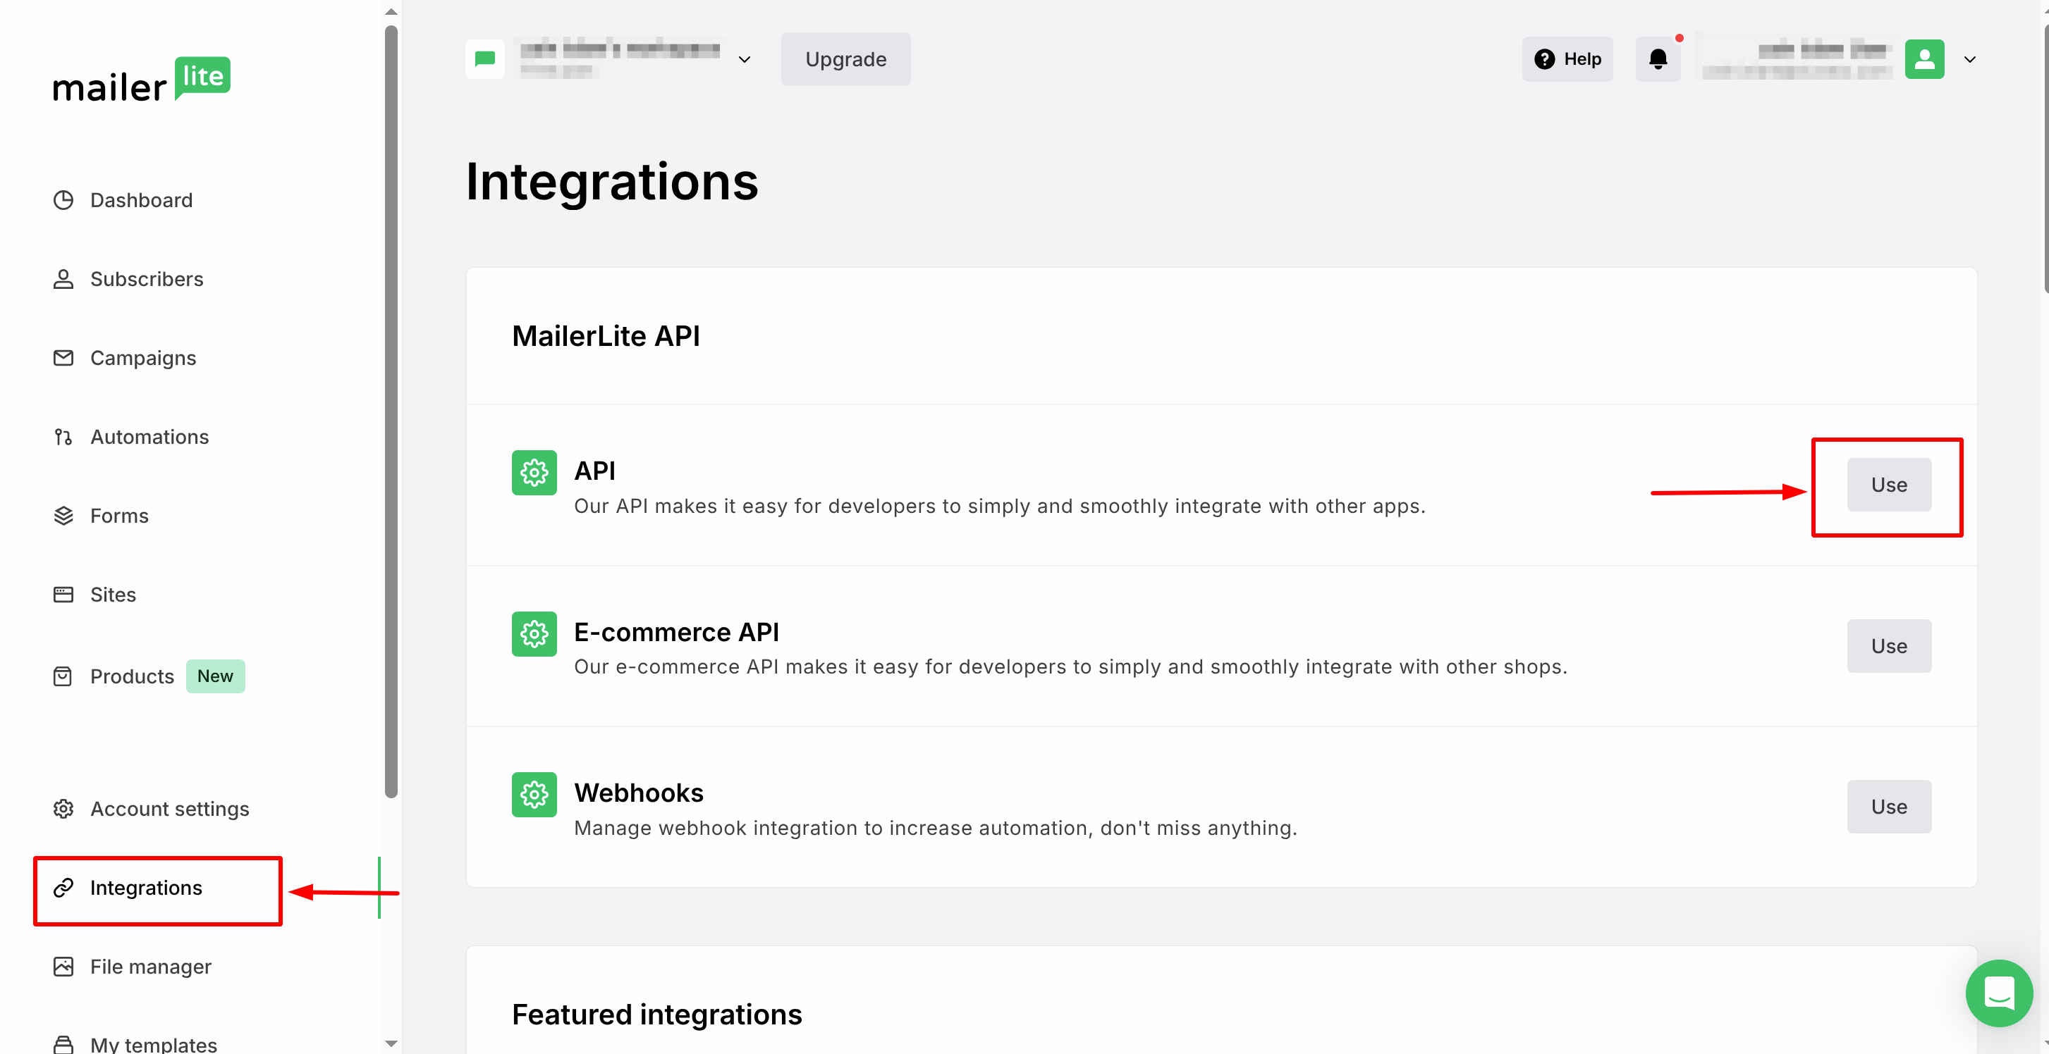Click the Subscribers person icon
This screenshot has height=1054, width=2049.
pos(63,279)
